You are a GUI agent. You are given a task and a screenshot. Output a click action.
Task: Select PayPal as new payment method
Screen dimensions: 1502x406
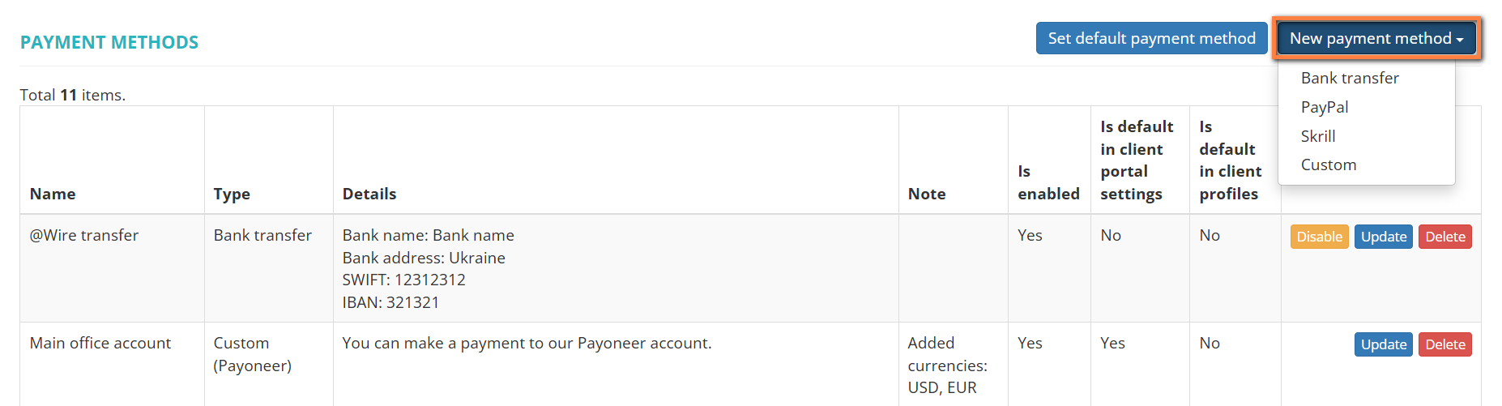(1325, 107)
